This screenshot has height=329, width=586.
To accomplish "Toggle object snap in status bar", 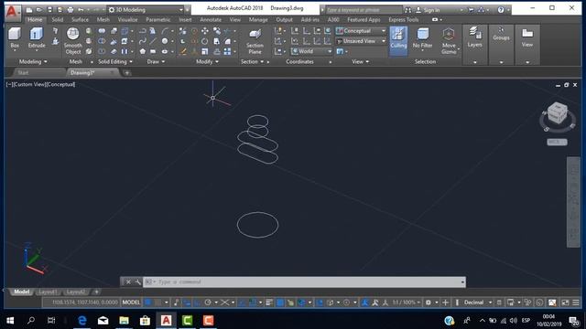I will (253, 302).
